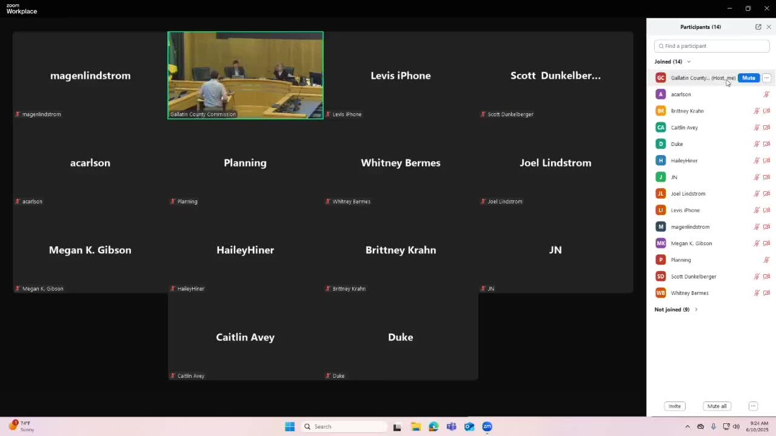The width and height of the screenshot is (776, 436).
Task: Expand the Not joined (9) section
Action: (696, 309)
